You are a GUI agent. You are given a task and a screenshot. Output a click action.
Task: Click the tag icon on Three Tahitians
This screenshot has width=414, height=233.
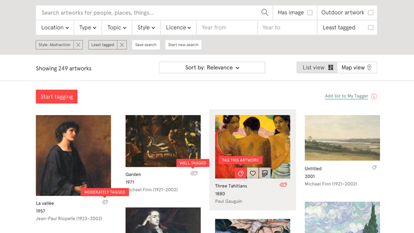(240, 173)
